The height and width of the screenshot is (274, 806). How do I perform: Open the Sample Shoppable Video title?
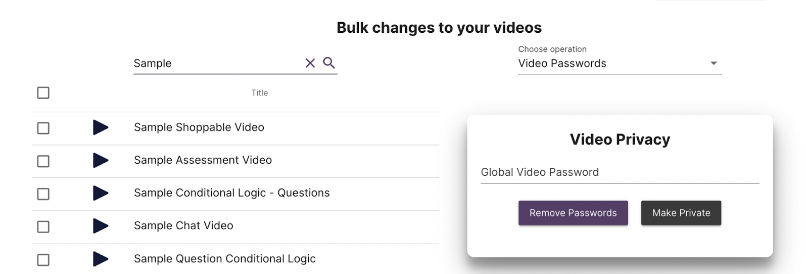pyautogui.click(x=199, y=127)
